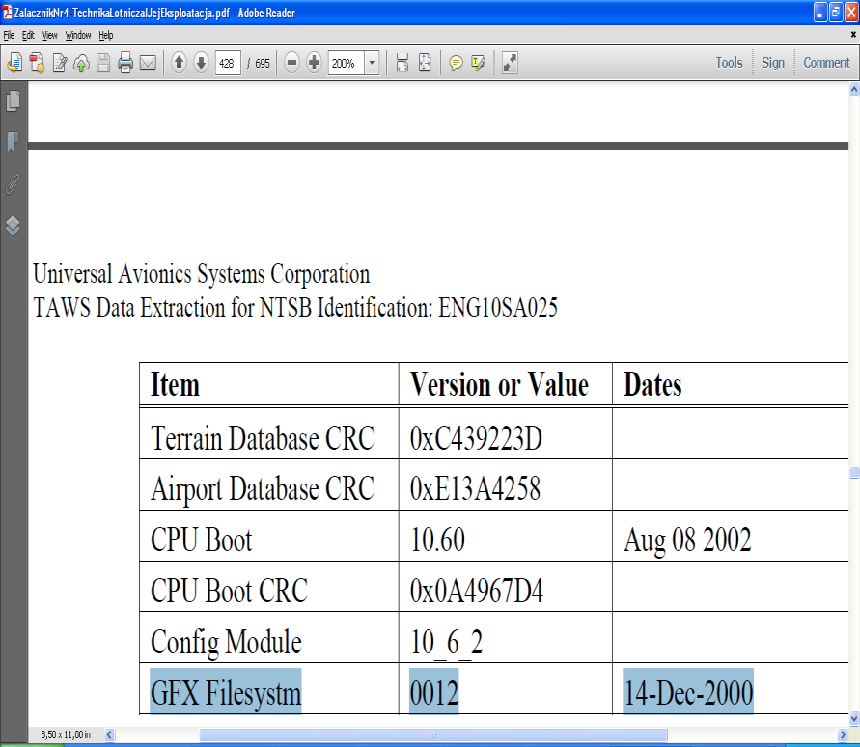Open the Window menu
The height and width of the screenshot is (747, 860).
coord(78,35)
